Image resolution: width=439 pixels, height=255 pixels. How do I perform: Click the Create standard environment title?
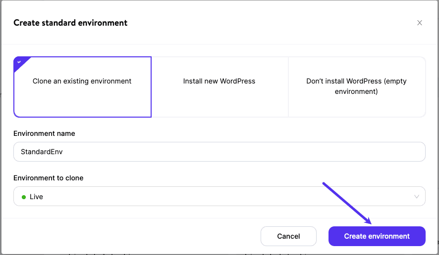(x=70, y=23)
